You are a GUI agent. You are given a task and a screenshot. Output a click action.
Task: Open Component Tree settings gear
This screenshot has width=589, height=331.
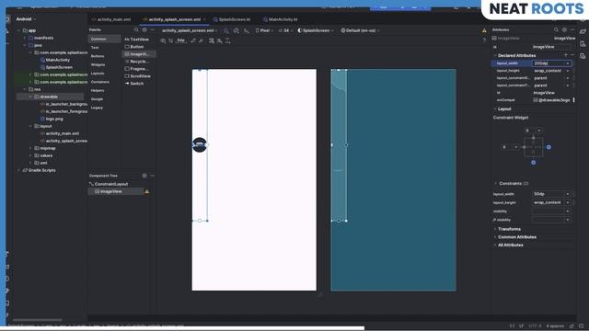[144, 176]
